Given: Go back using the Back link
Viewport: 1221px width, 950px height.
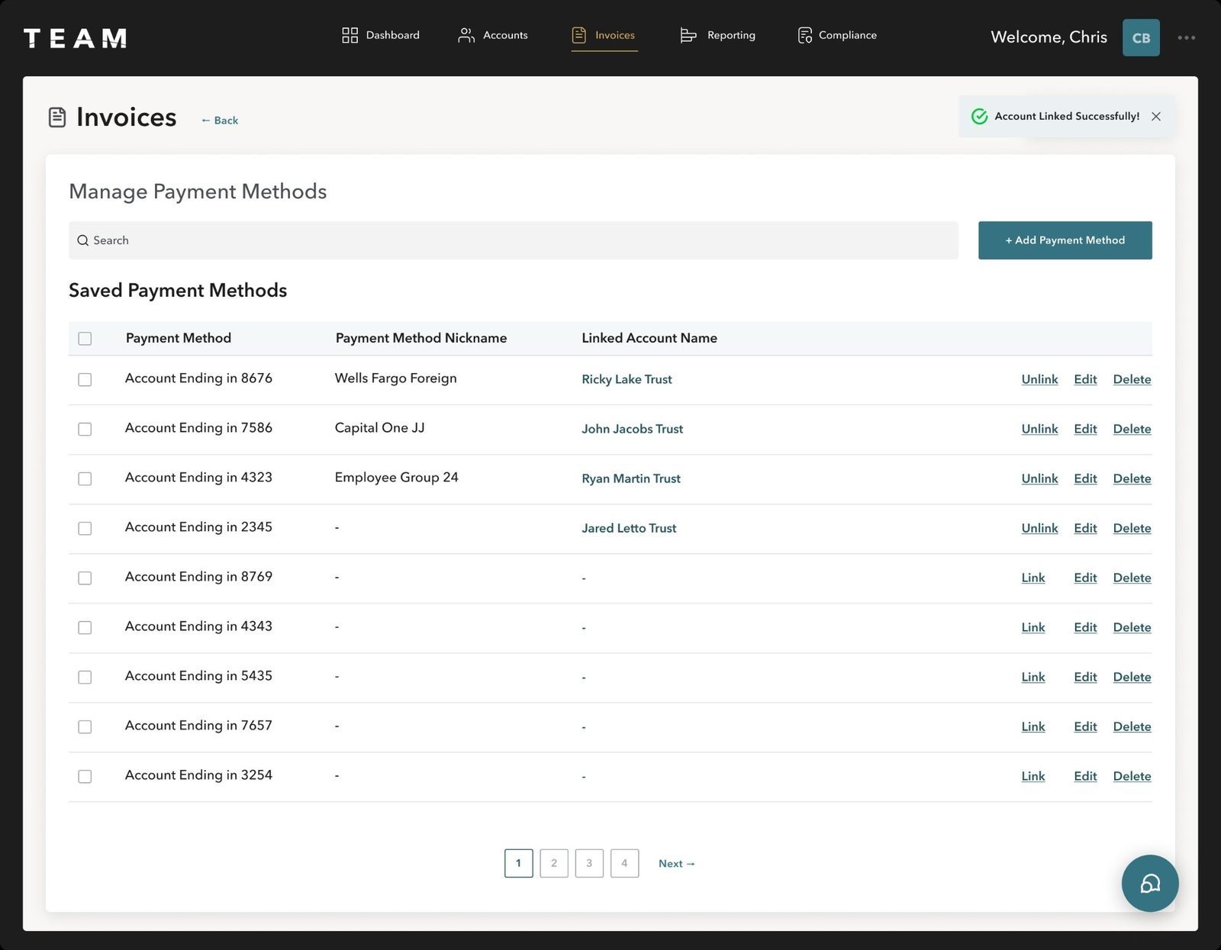Looking at the screenshot, I should point(220,120).
